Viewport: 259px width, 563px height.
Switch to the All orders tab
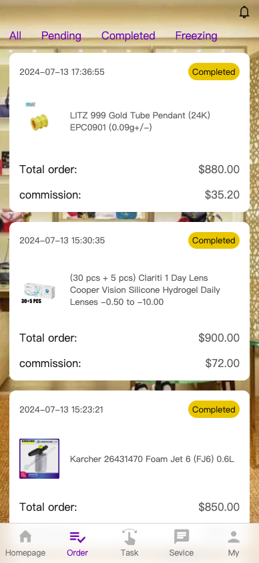pos(15,35)
